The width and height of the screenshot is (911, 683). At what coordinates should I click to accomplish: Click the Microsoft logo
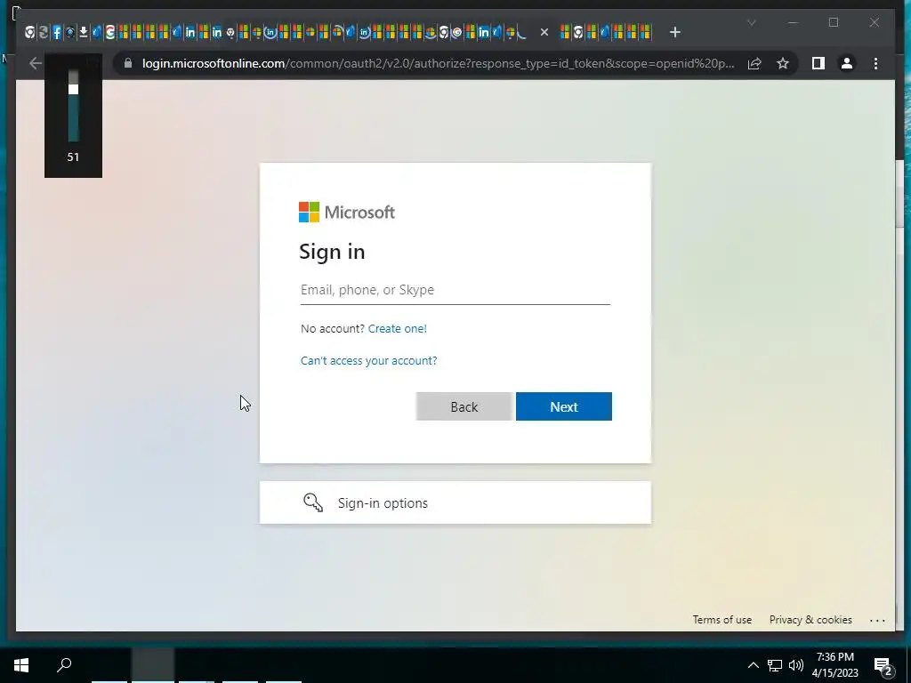[x=347, y=212]
